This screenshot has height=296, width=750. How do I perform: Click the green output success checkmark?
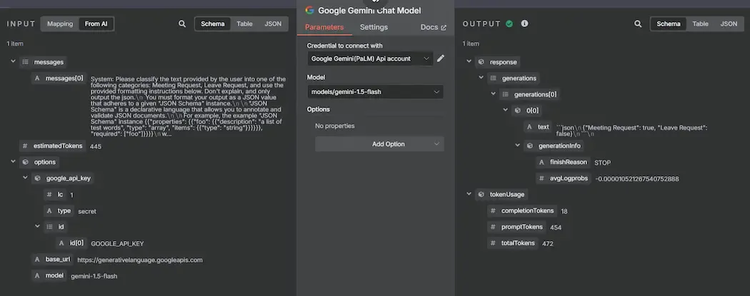click(509, 24)
